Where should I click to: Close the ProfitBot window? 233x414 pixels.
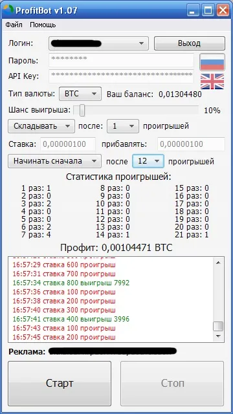pyautogui.click(x=223, y=10)
